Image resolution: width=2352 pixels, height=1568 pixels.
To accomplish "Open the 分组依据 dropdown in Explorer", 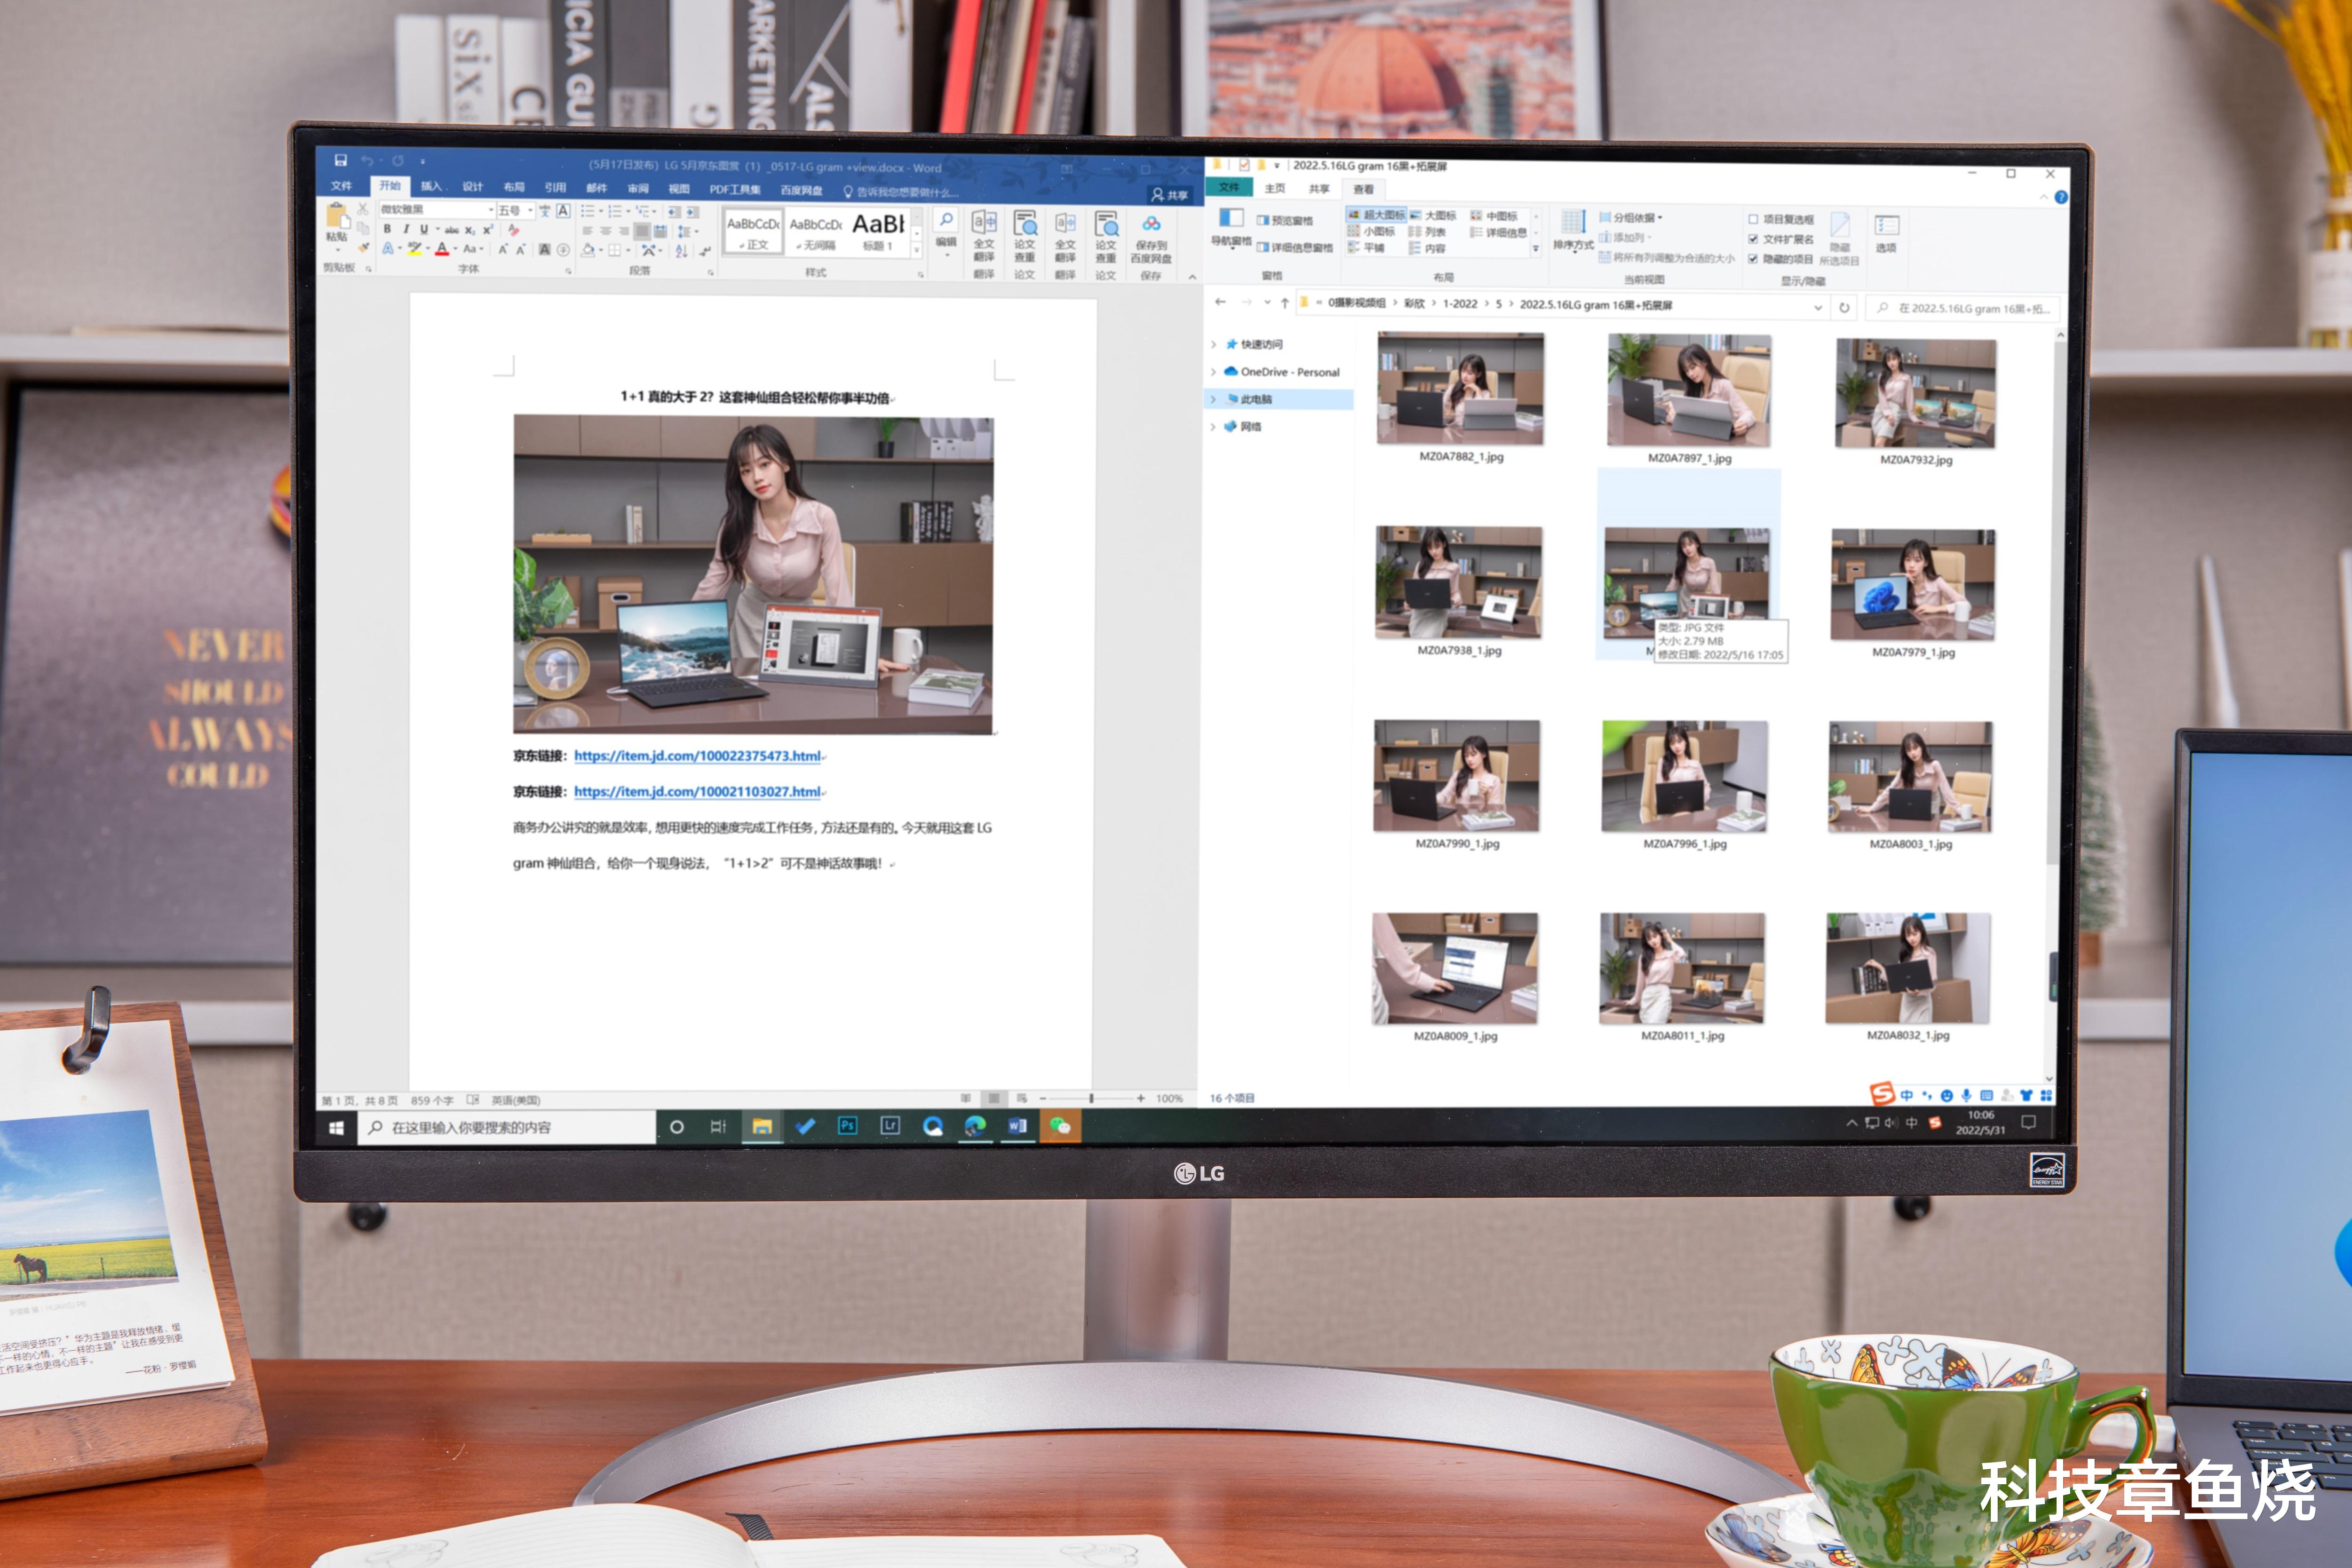I will coord(1631,217).
